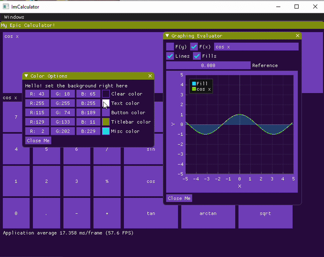Click the Clear color G: 18 field

click(62, 94)
